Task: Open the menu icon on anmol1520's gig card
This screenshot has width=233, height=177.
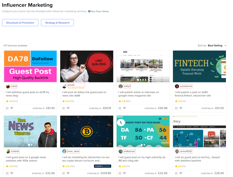Action: click(176, 173)
